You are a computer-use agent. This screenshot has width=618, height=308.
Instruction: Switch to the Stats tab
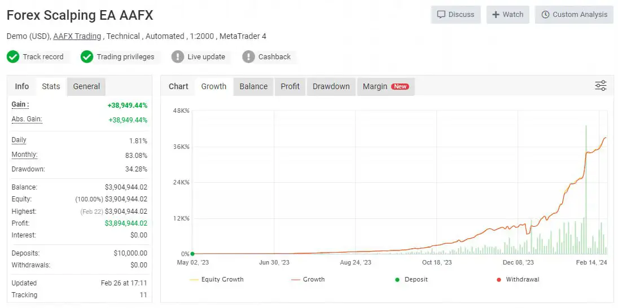coord(51,86)
